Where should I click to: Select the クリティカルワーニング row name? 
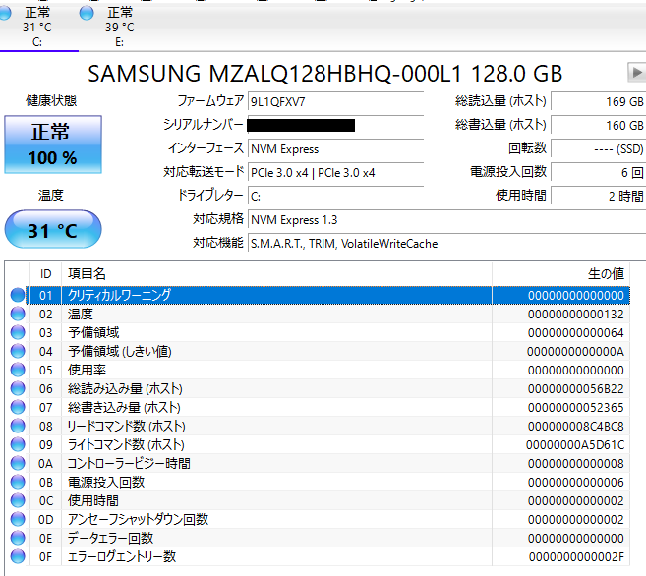coord(119,295)
